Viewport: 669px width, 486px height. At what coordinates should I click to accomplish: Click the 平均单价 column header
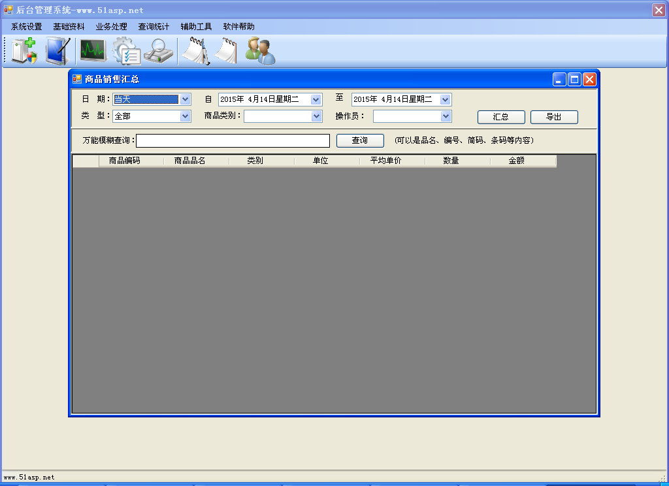pyautogui.click(x=392, y=161)
